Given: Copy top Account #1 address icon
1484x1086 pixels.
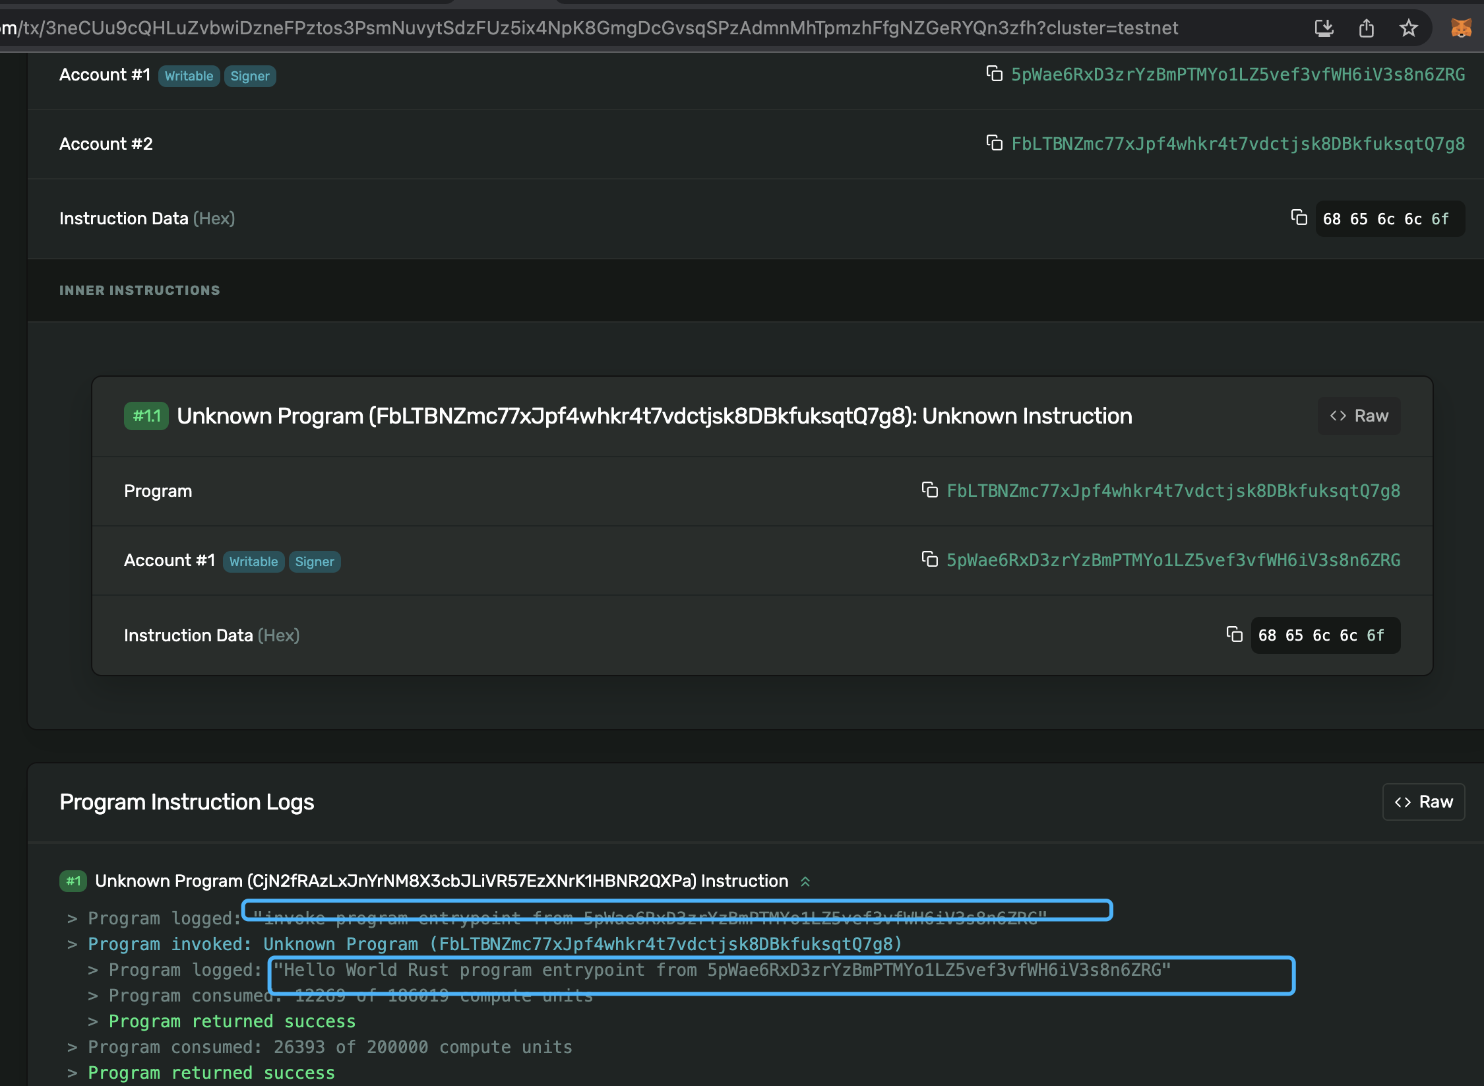Looking at the screenshot, I should pyautogui.click(x=994, y=73).
